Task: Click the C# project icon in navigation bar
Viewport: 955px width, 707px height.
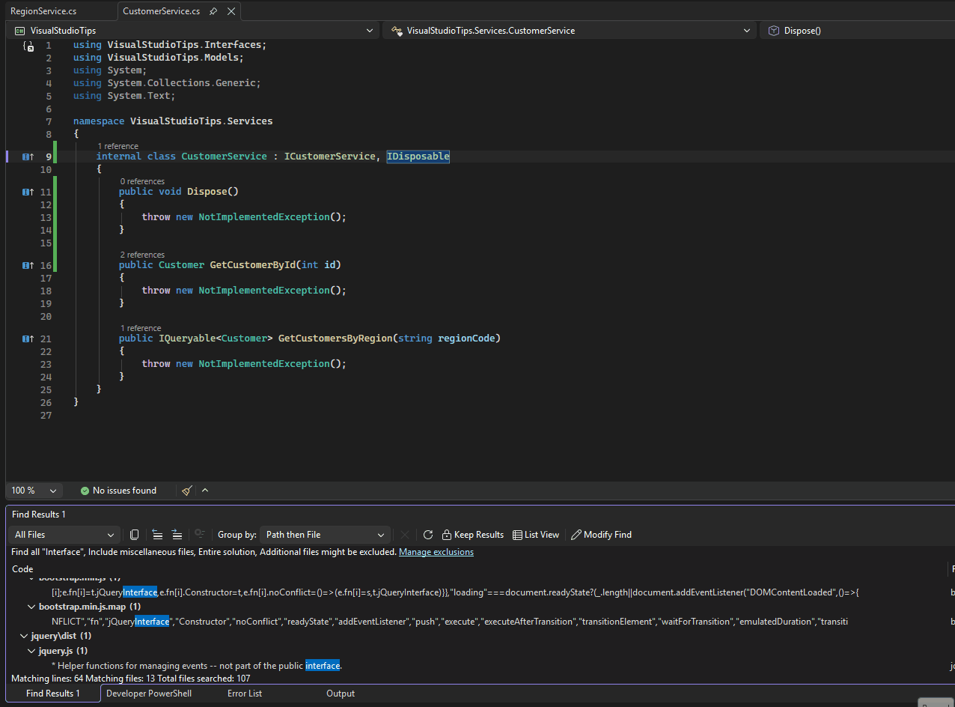Action: 19,31
